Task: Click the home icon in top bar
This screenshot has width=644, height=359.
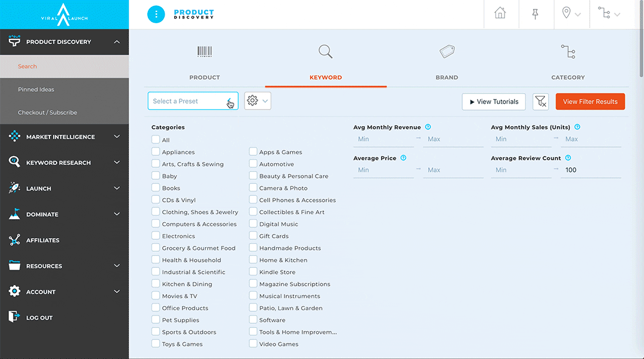Action: click(500, 14)
